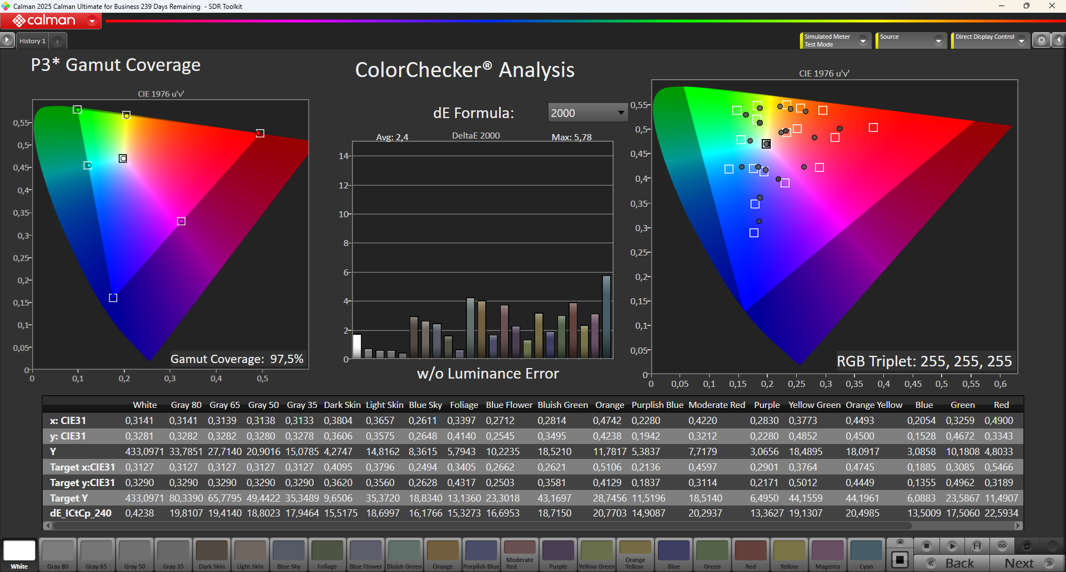The height and width of the screenshot is (572, 1066).
Task: Switch to the History 1 tab
Action: pyautogui.click(x=32, y=41)
